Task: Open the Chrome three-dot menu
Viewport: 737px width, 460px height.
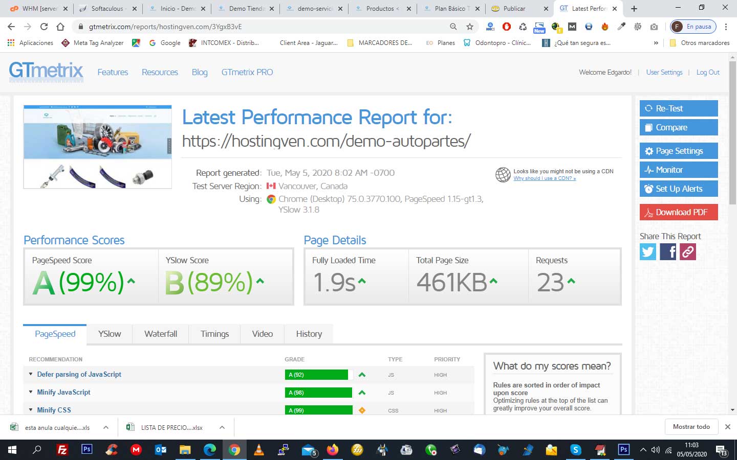Action: (726, 27)
